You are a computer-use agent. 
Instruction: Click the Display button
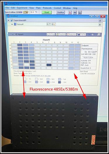click(x=82, y=35)
